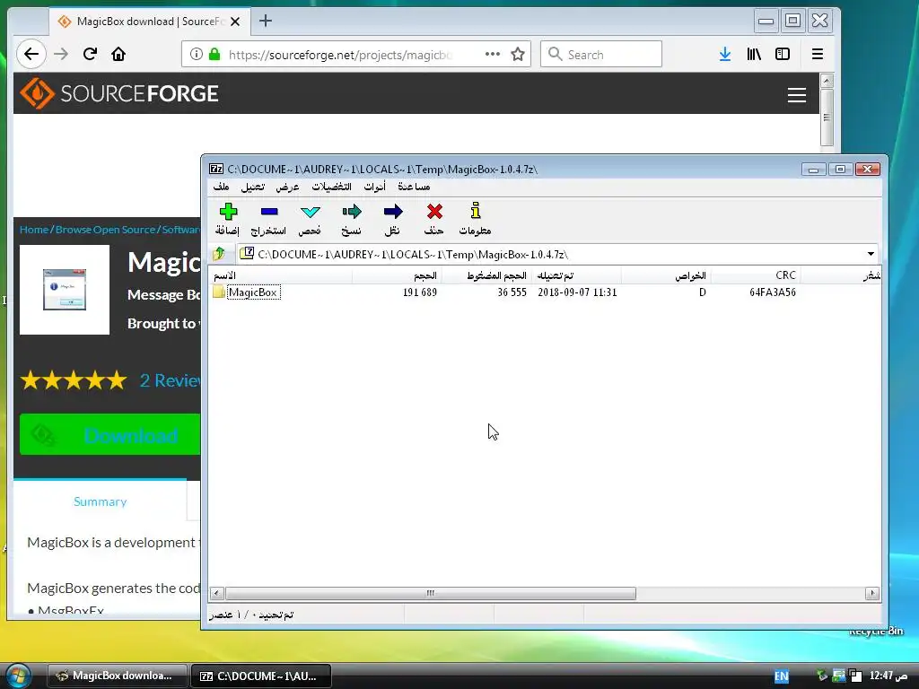Click the Copy arrow icon in 7-Zip toolbar

(x=352, y=212)
